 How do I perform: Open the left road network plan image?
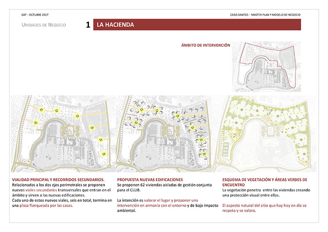(62, 134)
